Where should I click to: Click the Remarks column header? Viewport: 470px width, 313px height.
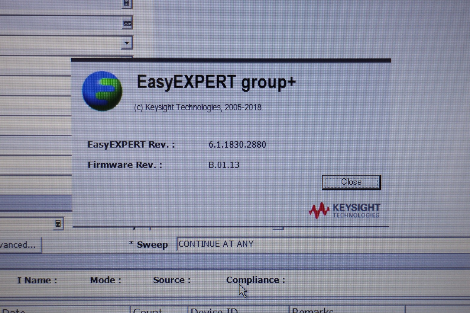pos(347,310)
